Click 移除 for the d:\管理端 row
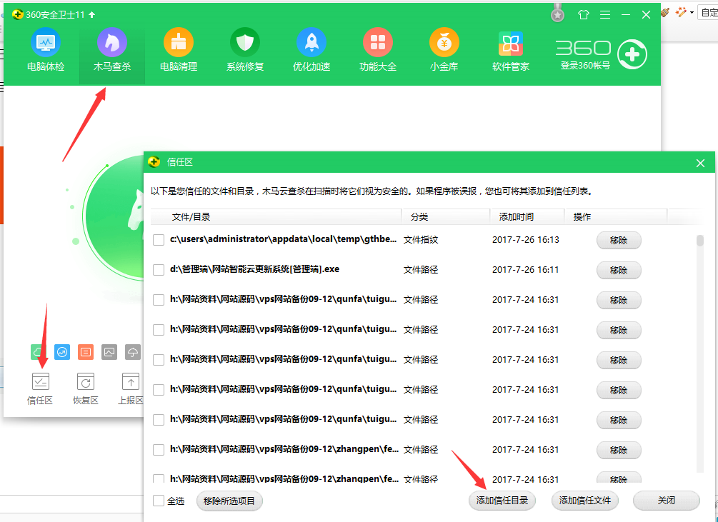 619,271
